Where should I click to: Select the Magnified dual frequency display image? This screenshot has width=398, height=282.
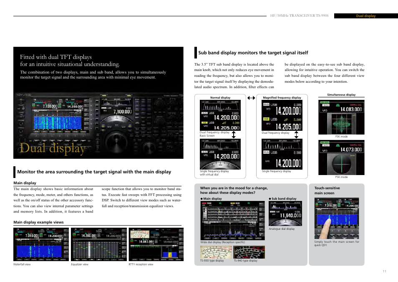click(x=282, y=115)
